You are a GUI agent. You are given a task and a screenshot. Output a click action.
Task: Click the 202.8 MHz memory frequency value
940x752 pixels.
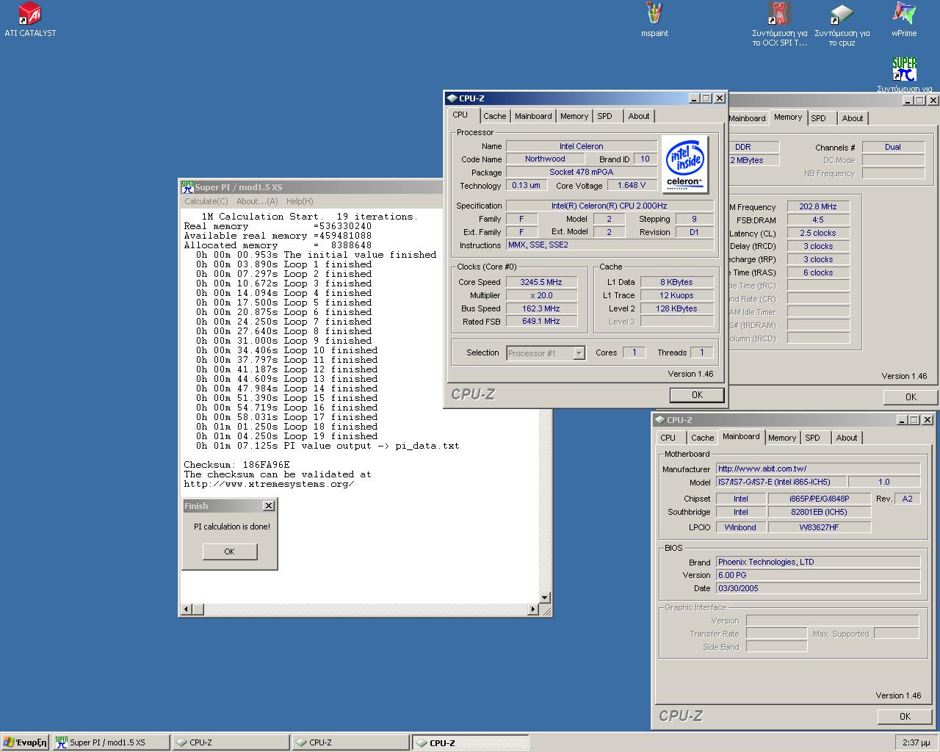(818, 206)
